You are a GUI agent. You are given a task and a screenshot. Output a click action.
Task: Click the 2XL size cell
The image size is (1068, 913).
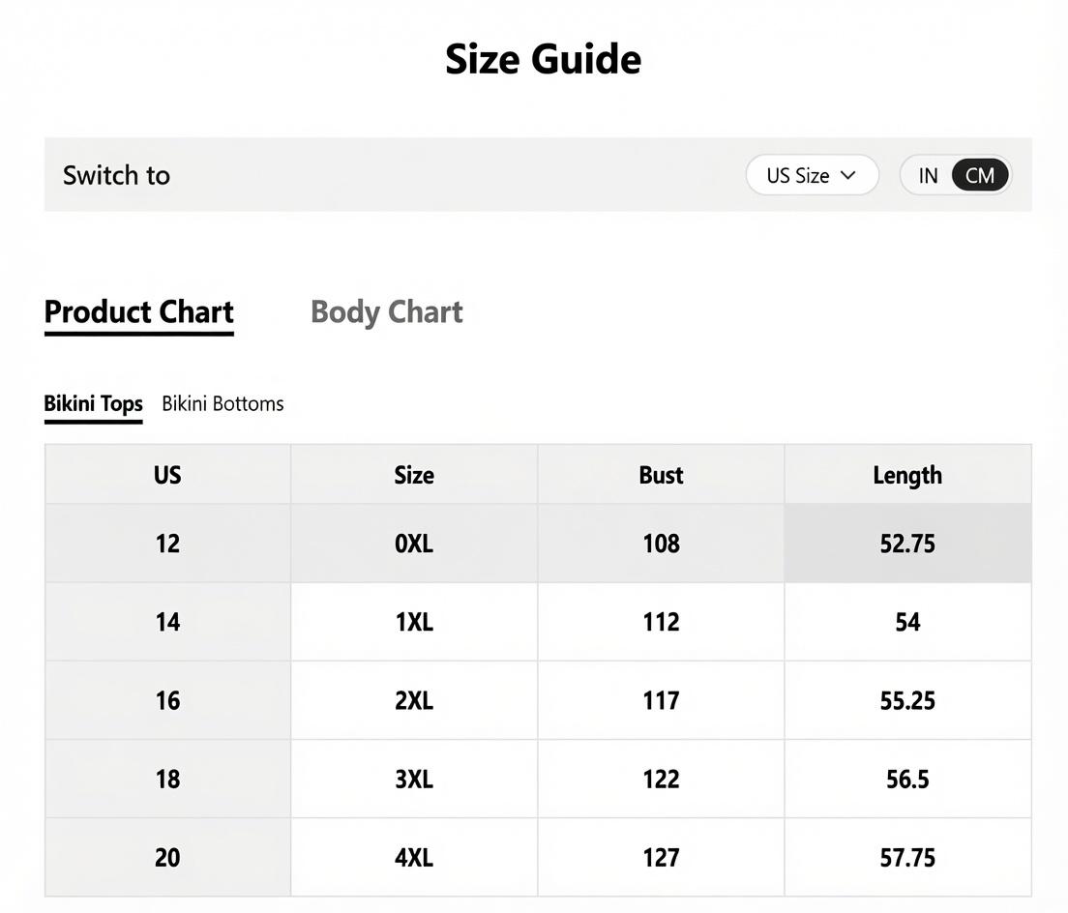click(x=414, y=700)
